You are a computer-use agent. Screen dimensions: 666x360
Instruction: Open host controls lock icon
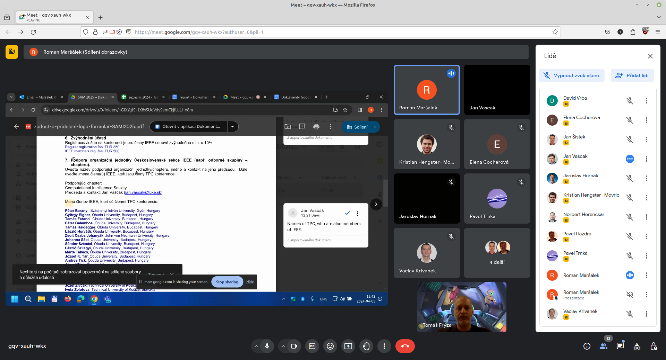pos(654,346)
